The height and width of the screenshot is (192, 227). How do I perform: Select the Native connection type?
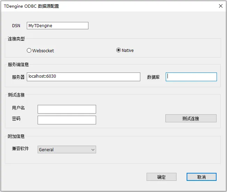[118, 50]
